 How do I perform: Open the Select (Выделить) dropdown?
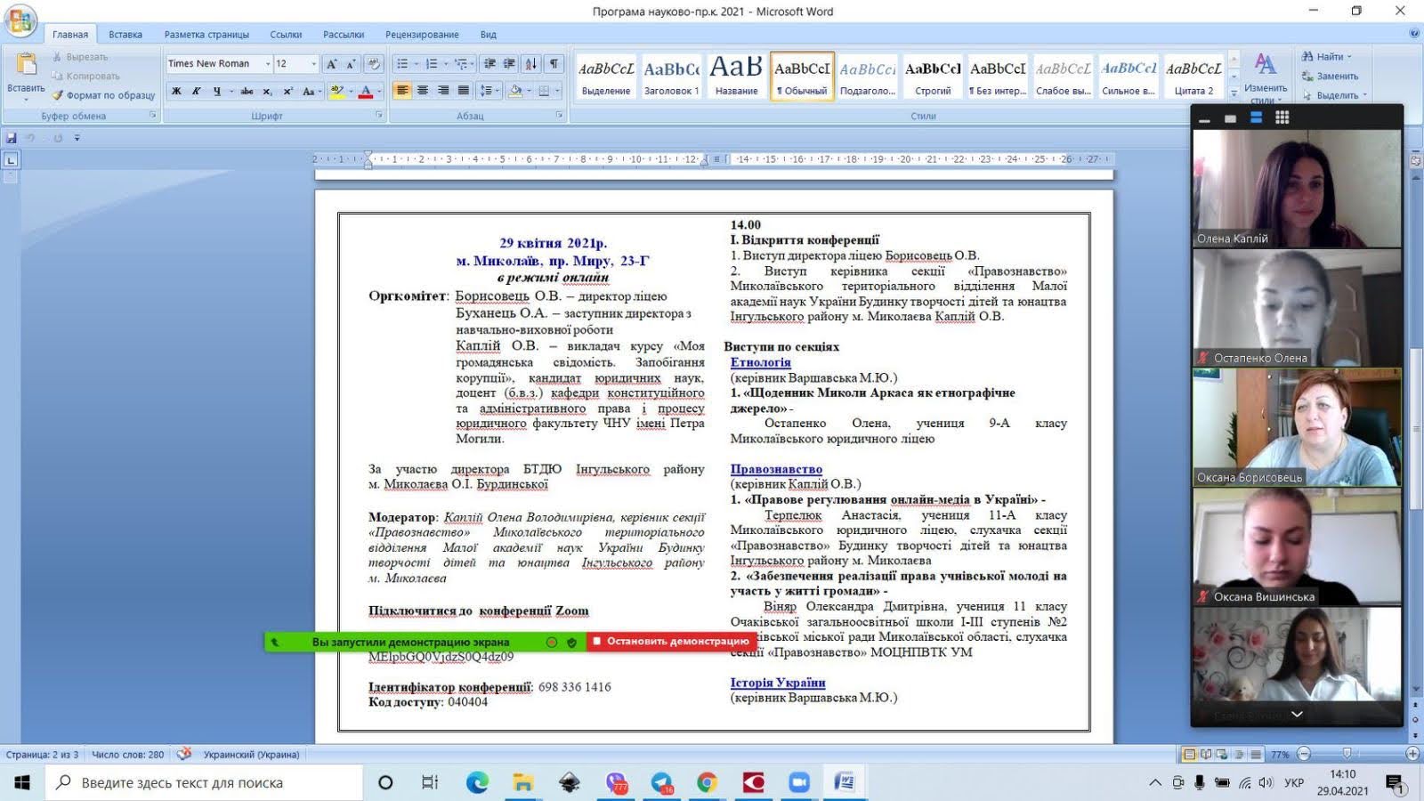[x=1333, y=95]
